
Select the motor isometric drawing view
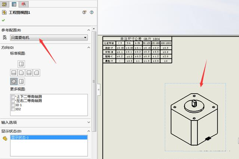195,117
